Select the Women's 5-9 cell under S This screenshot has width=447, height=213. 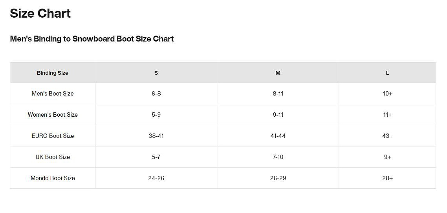(x=156, y=115)
